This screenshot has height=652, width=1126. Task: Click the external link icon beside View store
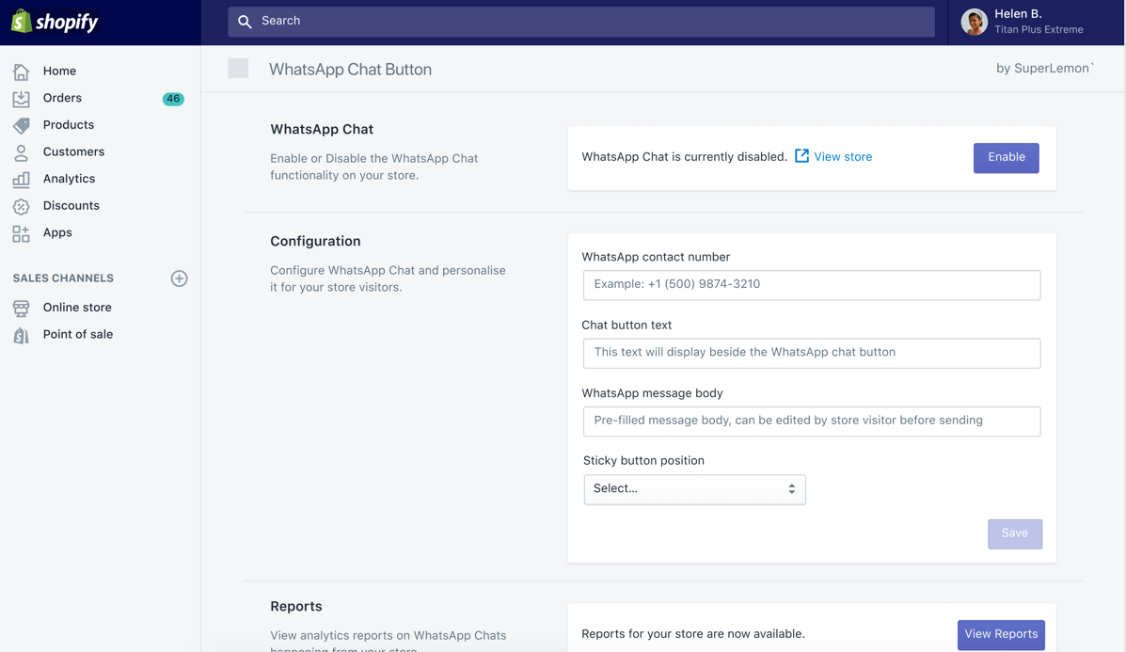click(x=801, y=156)
